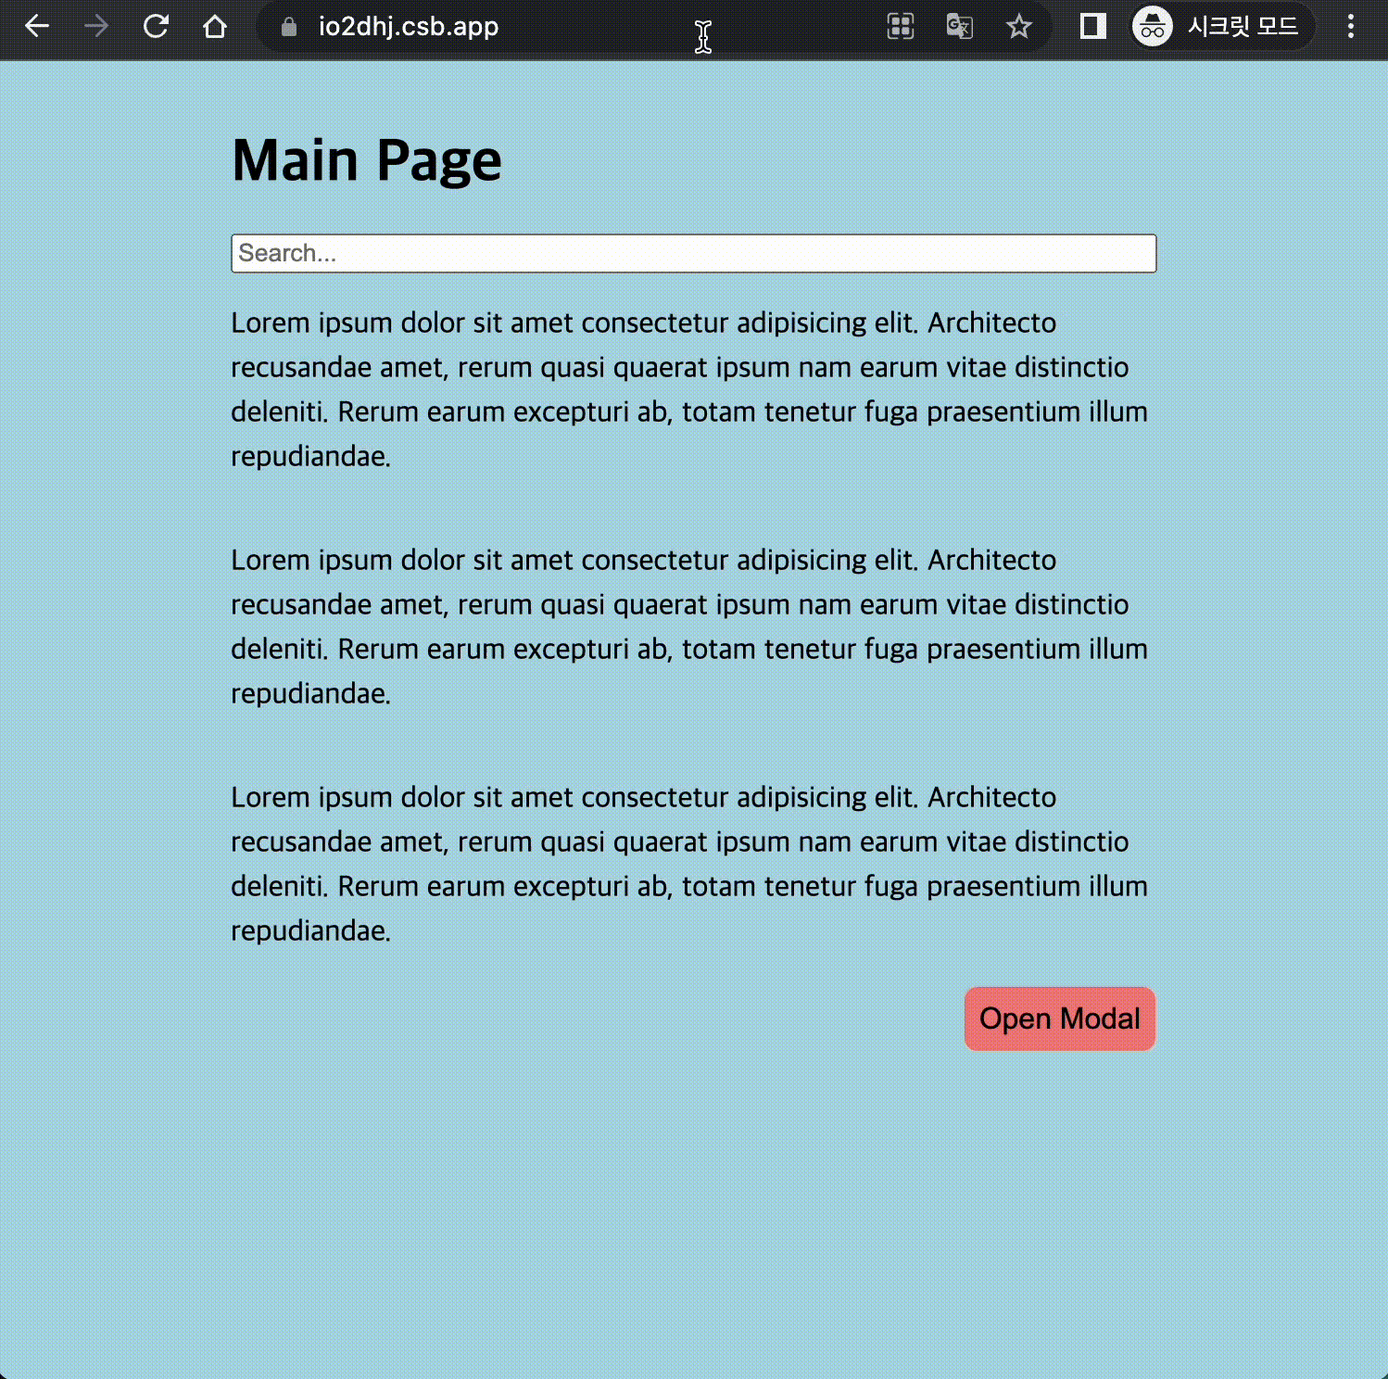Screen dimensions: 1388x1379
Task: Click the third Lorem ipsum paragraph
Action: coord(693,864)
